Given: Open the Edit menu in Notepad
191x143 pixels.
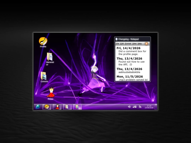Looking at the screenshot, I should pyautogui.click(x=122, y=44).
